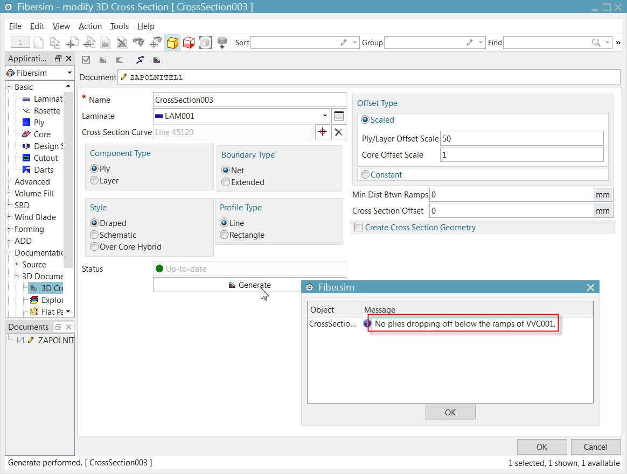Click OK in the Fibersim message dialog
The width and height of the screenshot is (627, 474).
(450, 413)
